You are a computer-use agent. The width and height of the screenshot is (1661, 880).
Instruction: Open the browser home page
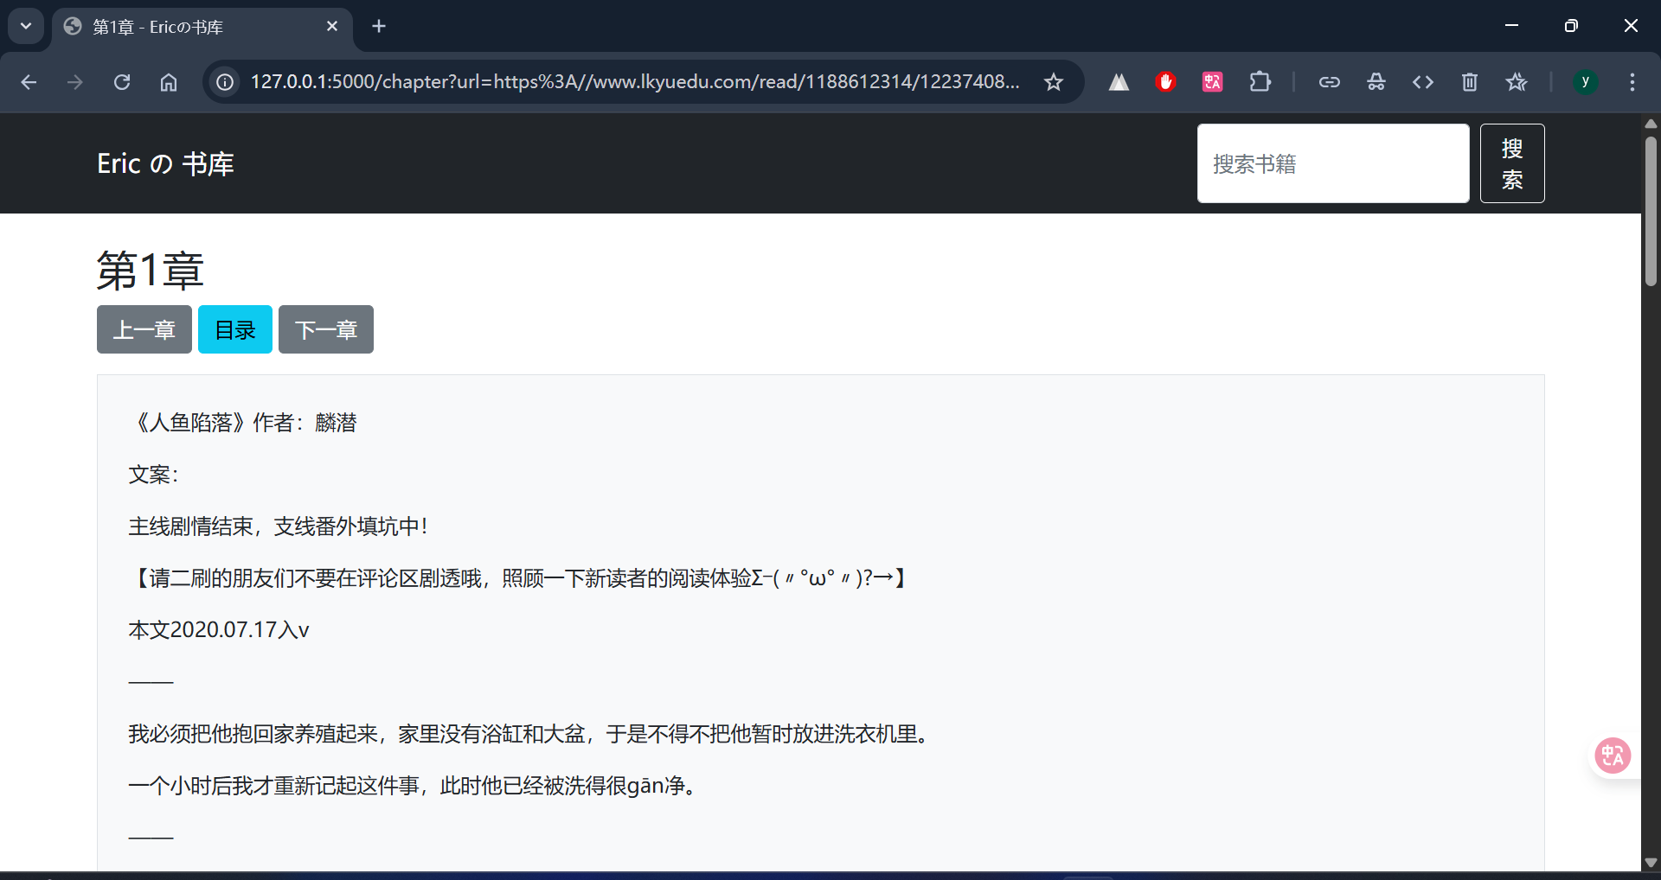(169, 82)
